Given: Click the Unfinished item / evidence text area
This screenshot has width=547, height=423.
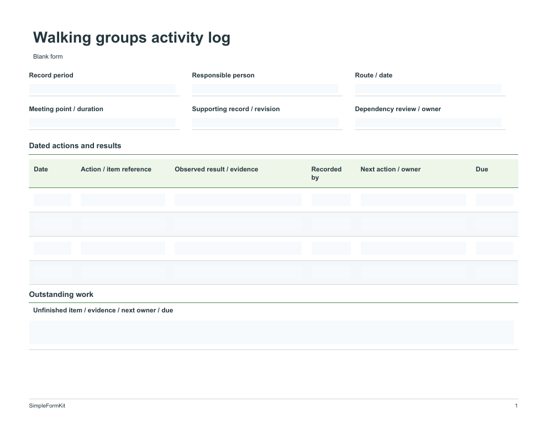Looking at the screenshot, I should pyautogui.click(x=271, y=333).
